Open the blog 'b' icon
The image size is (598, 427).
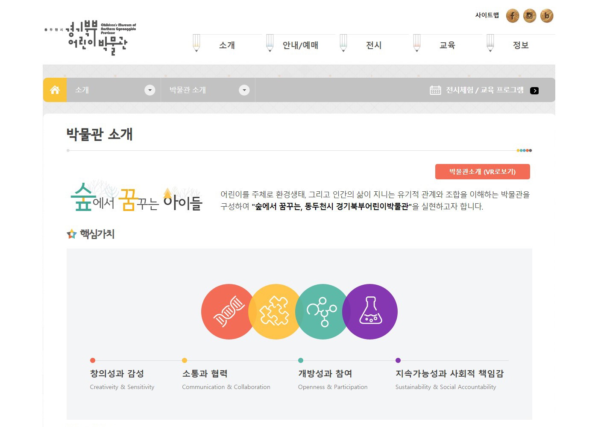pos(546,16)
